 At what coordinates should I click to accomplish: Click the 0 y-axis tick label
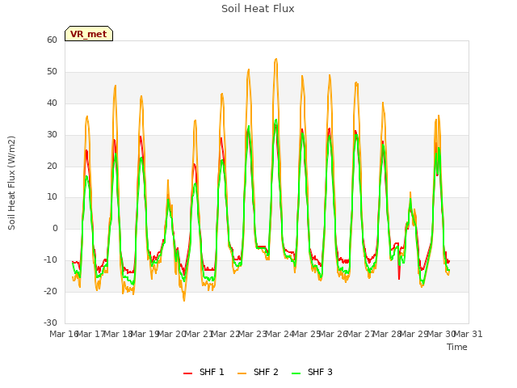pyautogui.click(x=55, y=229)
